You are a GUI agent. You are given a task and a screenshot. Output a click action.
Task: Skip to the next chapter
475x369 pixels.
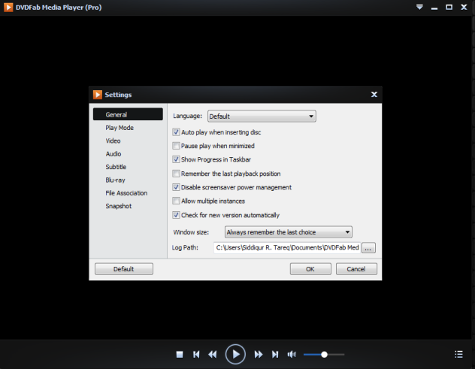click(275, 354)
